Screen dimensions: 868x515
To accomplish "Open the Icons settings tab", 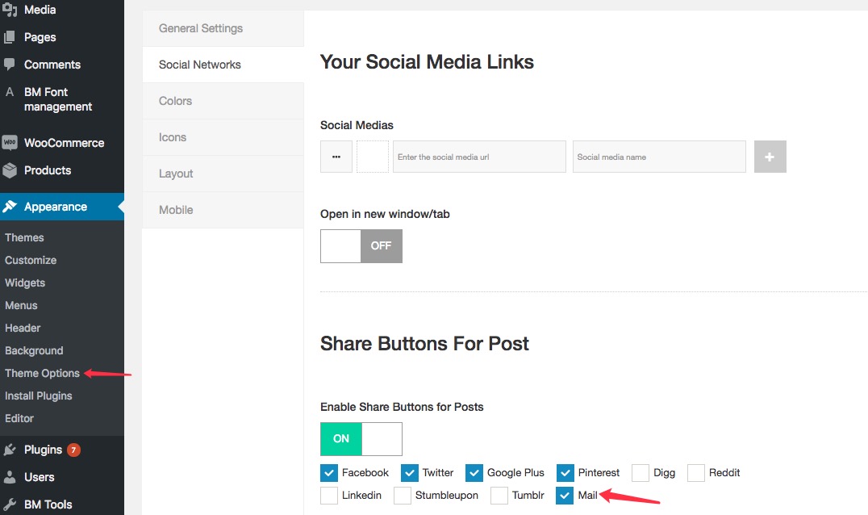I will click(x=223, y=137).
